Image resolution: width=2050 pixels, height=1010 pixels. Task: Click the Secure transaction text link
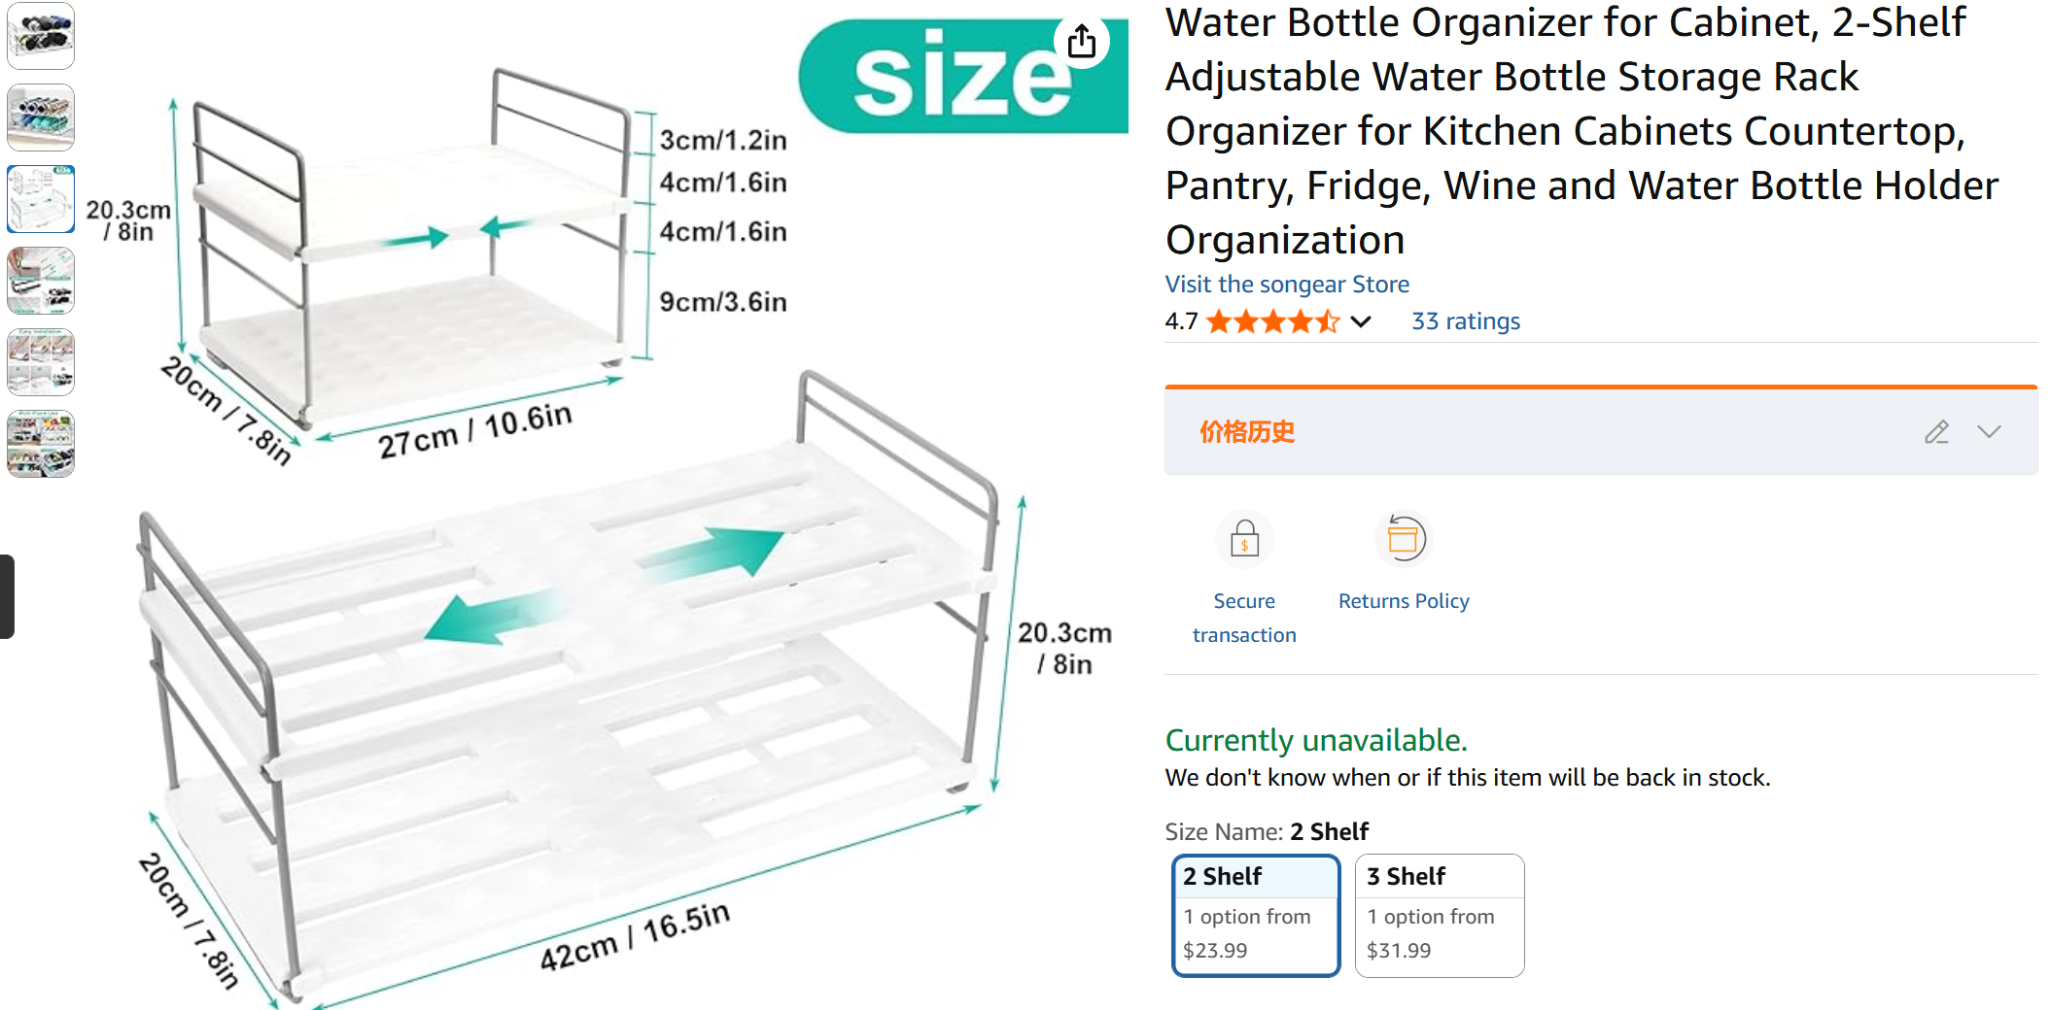tap(1244, 618)
